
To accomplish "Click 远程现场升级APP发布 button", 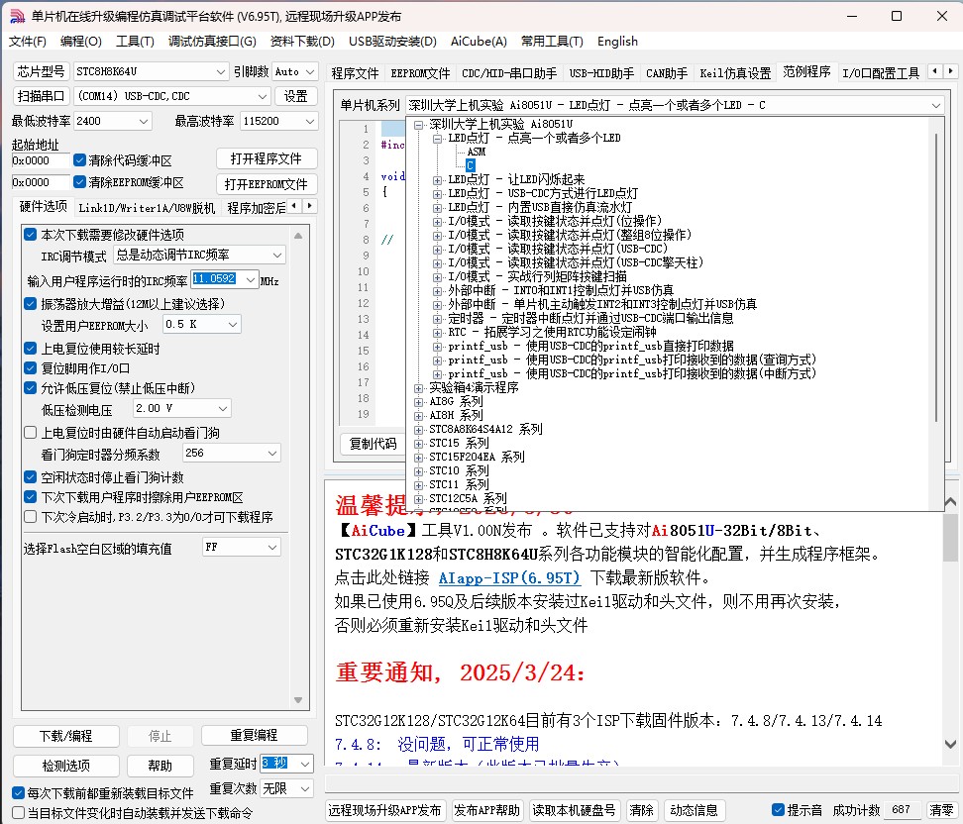I will point(384,810).
